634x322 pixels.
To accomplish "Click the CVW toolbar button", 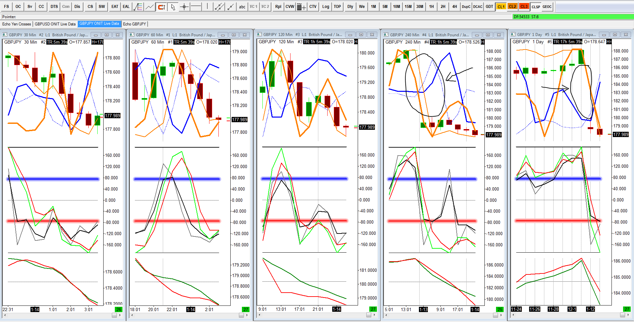I will 290,7.
